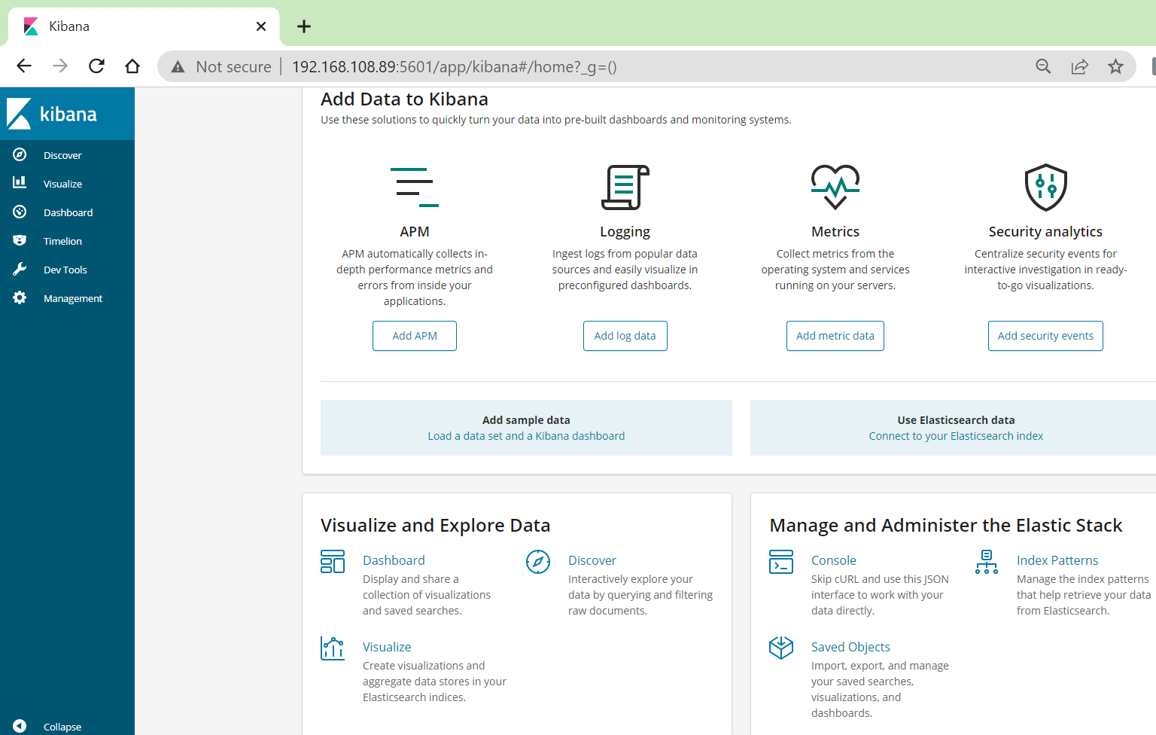Screen dimensions: 1156x735
Task: Click the Saved Objects package icon
Action: [781, 648]
